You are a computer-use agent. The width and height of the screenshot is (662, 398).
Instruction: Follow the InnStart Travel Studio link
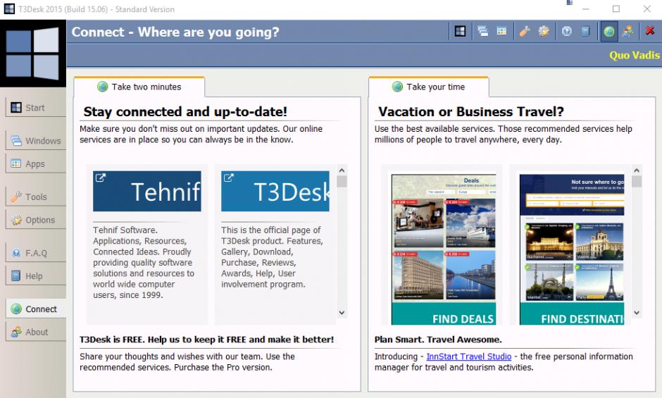(x=468, y=356)
